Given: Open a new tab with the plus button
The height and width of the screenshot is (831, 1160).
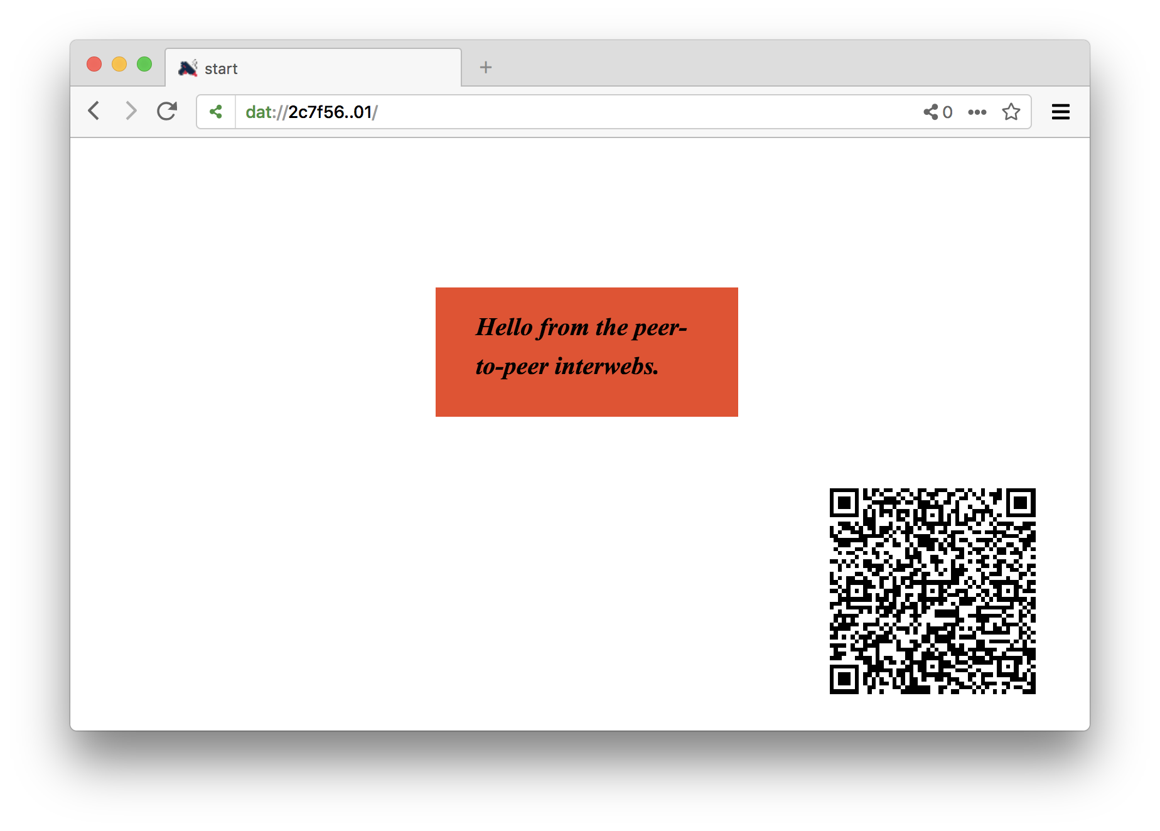Looking at the screenshot, I should click(485, 67).
